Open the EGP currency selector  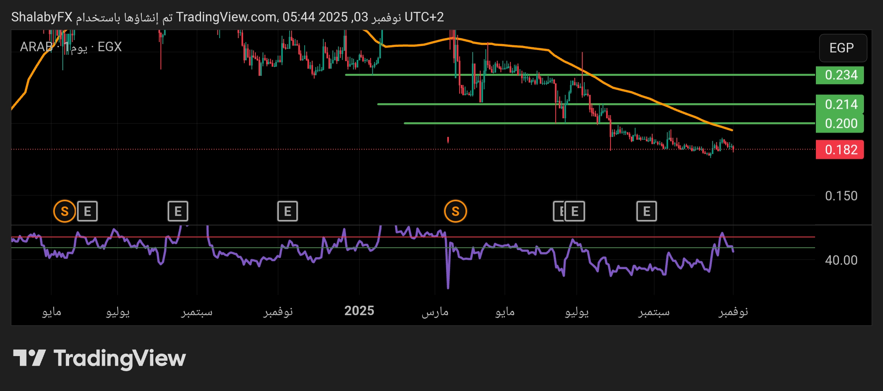pos(842,48)
